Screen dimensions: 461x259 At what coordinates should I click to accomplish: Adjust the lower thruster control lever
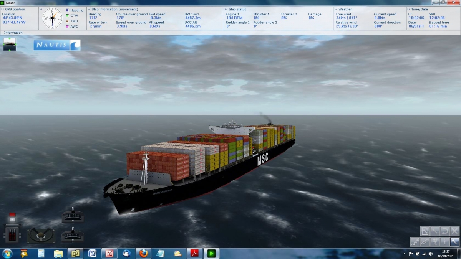73,234
